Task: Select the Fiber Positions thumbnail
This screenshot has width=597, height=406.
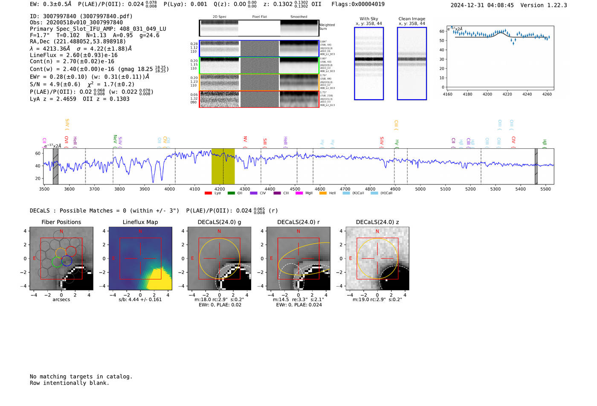Action: (x=61, y=259)
